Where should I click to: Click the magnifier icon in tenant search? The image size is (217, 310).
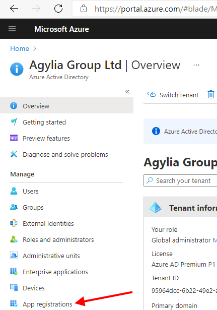150,180
